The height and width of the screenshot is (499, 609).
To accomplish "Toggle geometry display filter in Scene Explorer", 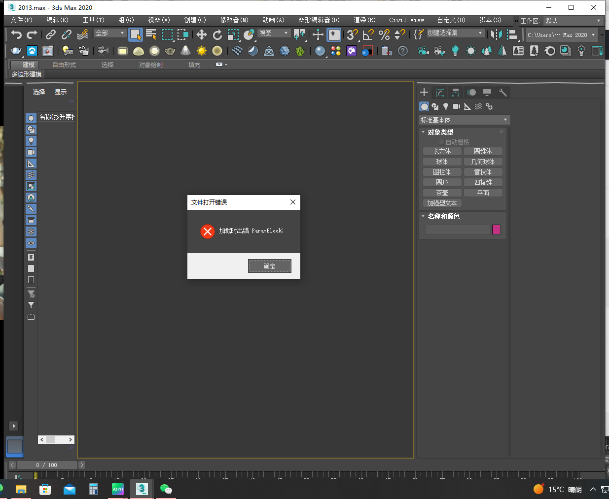I will click(x=31, y=118).
